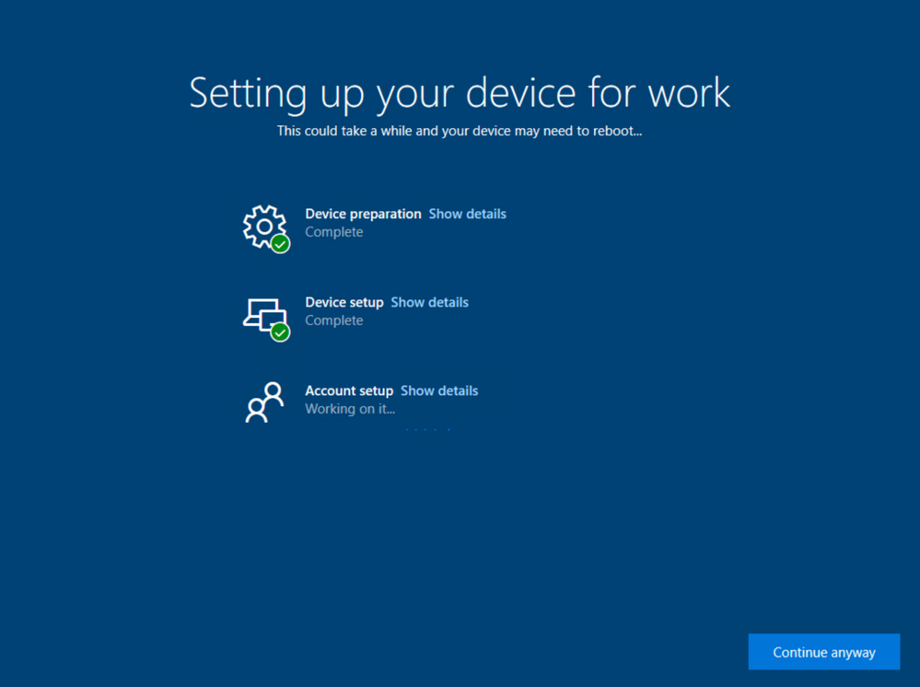
Task: Click the 'This could take a while' subtitle
Action: click(x=460, y=132)
